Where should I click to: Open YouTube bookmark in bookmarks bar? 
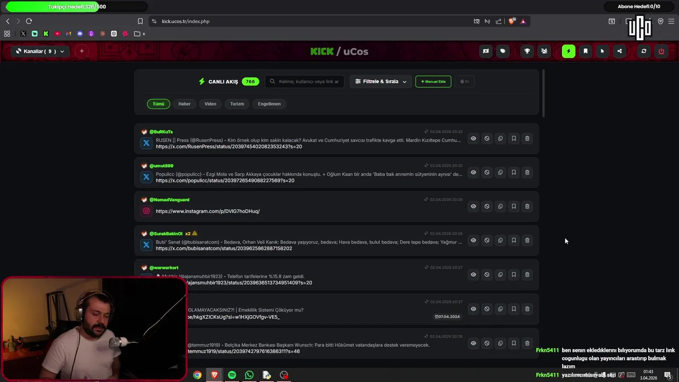click(57, 33)
